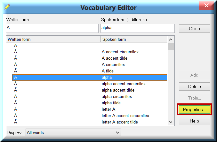Image resolution: width=217 pixels, height=142 pixels.
Task: Select the 'alpha accent circumflex' row
Action: click(90, 84)
